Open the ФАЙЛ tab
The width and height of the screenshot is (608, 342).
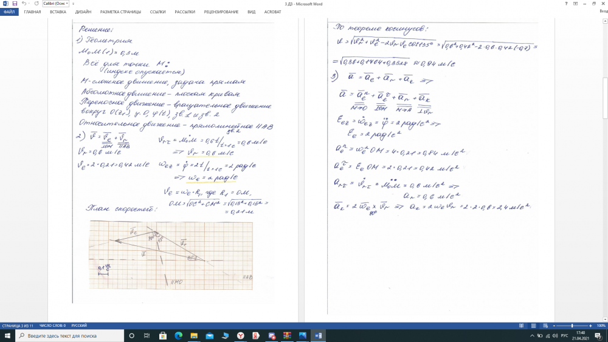[x=9, y=12]
